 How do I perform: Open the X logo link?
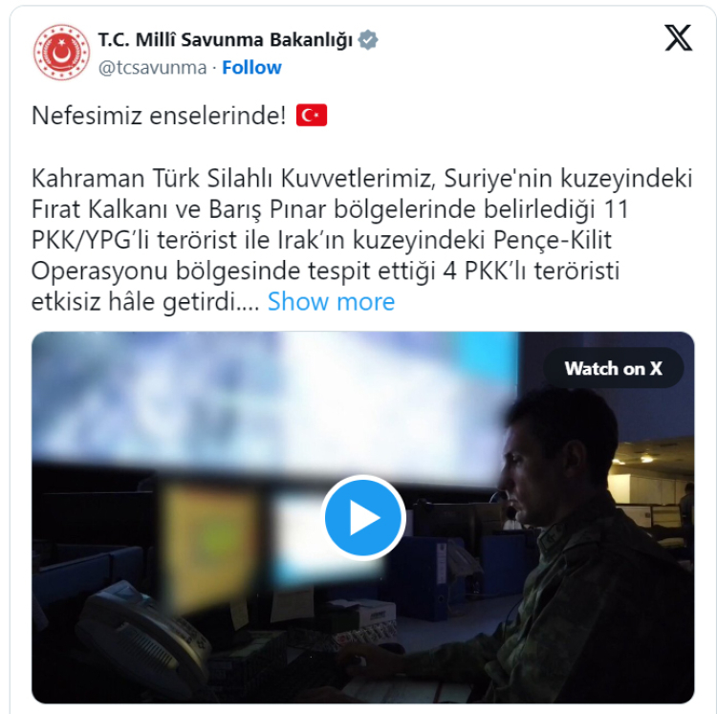coord(678,38)
